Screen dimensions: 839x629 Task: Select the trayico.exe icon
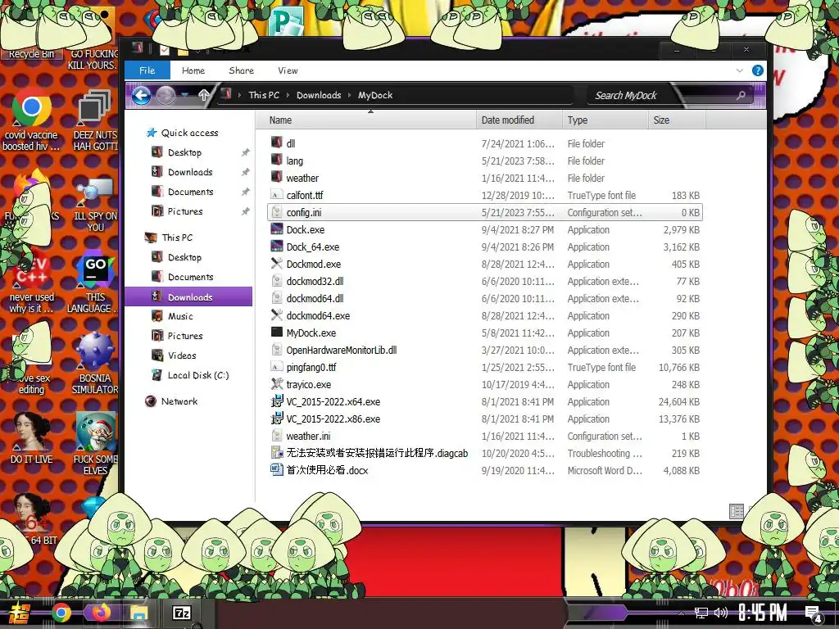point(277,383)
